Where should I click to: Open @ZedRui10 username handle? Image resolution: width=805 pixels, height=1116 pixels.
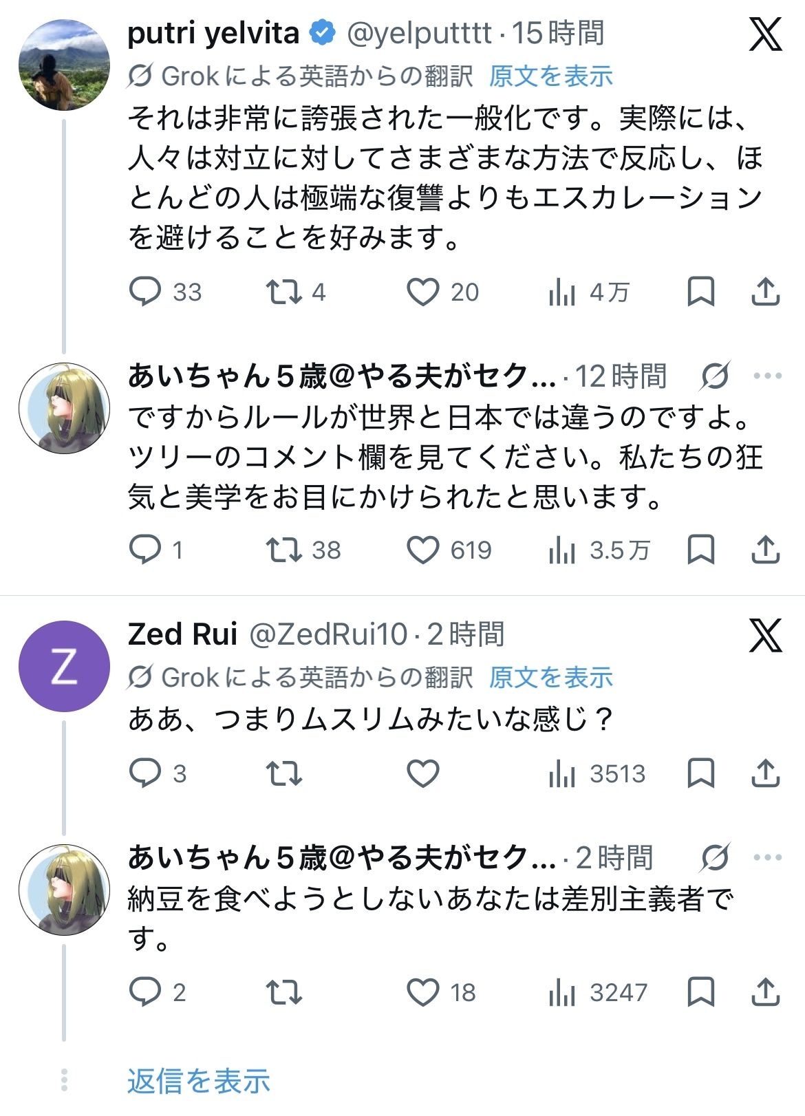[328, 634]
